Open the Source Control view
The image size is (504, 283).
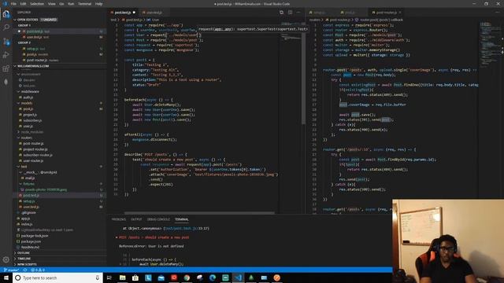6,42
